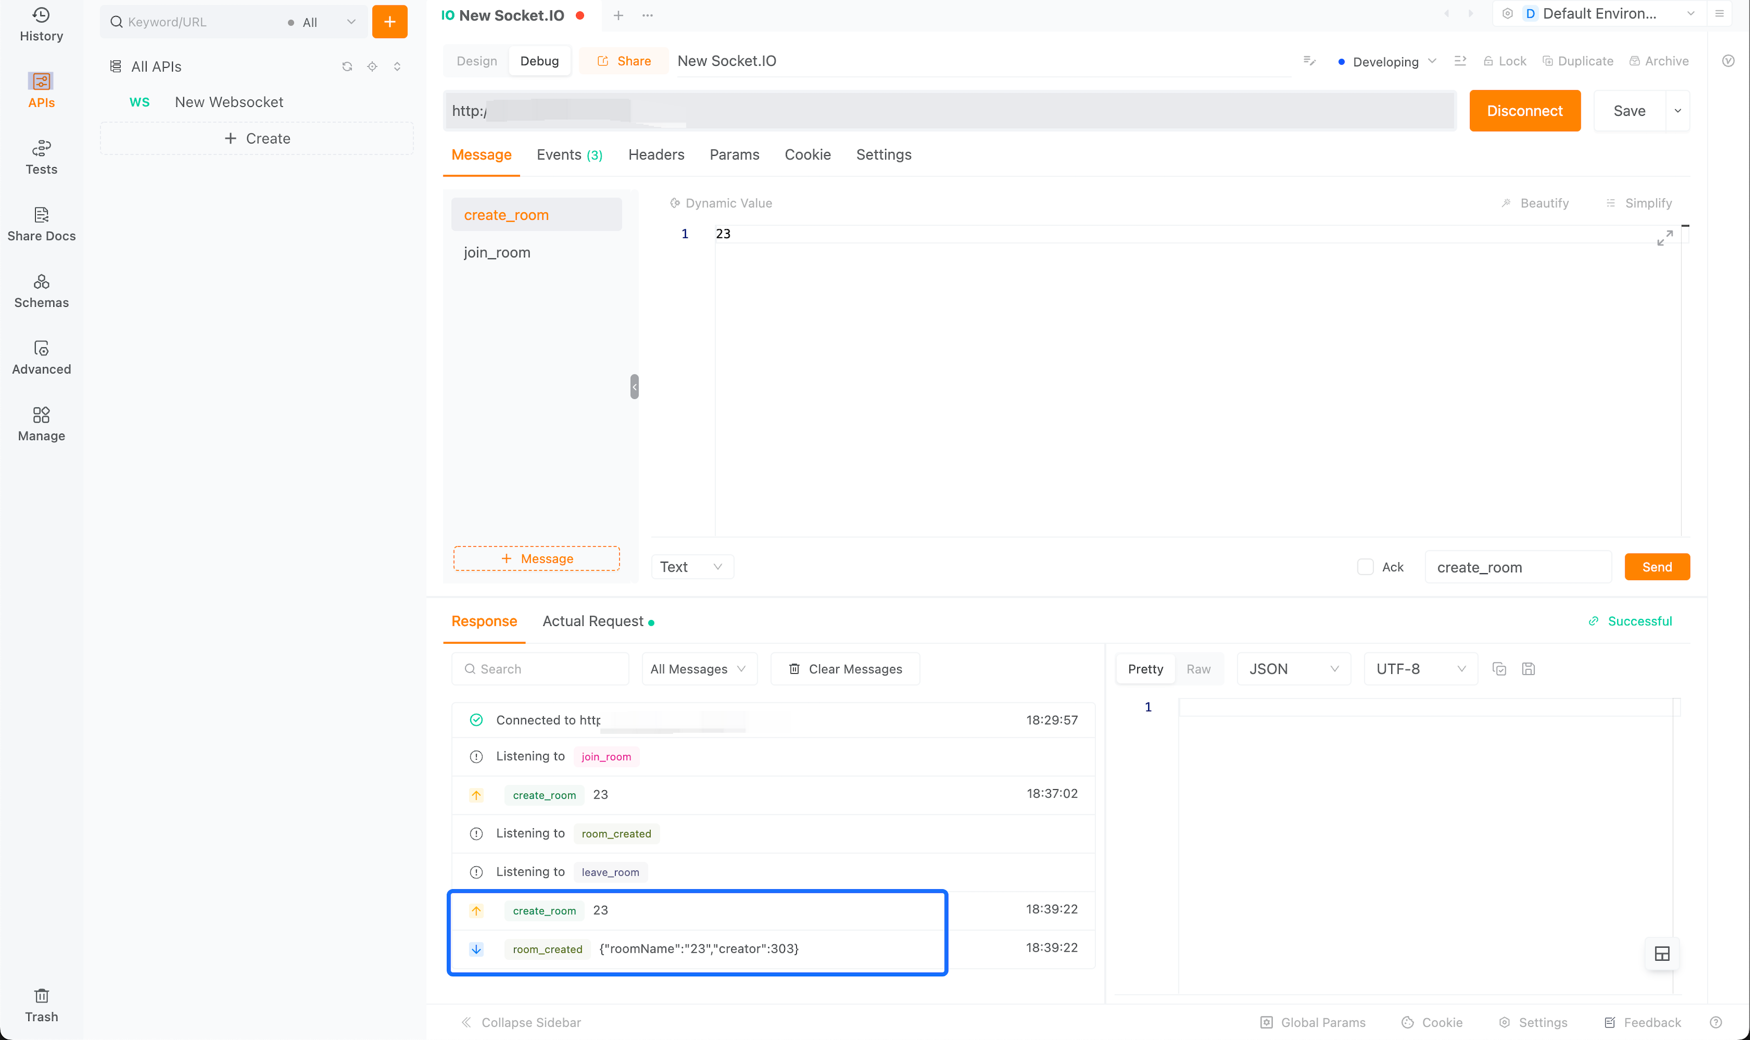Image resolution: width=1750 pixels, height=1040 pixels.
Task: Expand or collapse all APIs toggle
Action: click(x=397, y=67)
